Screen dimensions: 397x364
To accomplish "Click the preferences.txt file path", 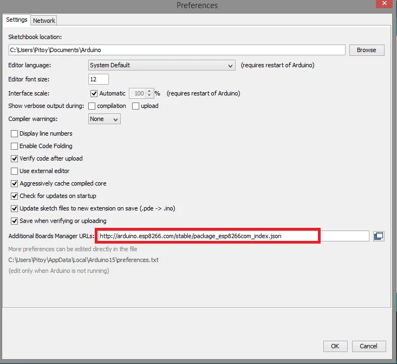I will 83,260.
